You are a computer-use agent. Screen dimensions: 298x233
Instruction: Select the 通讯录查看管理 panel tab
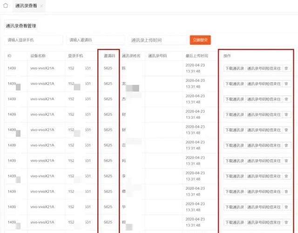(21, 26)
